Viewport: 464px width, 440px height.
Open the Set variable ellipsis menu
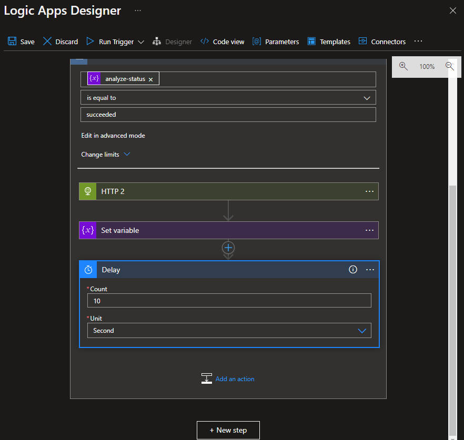pyautogui.click(x=369, y=230)
